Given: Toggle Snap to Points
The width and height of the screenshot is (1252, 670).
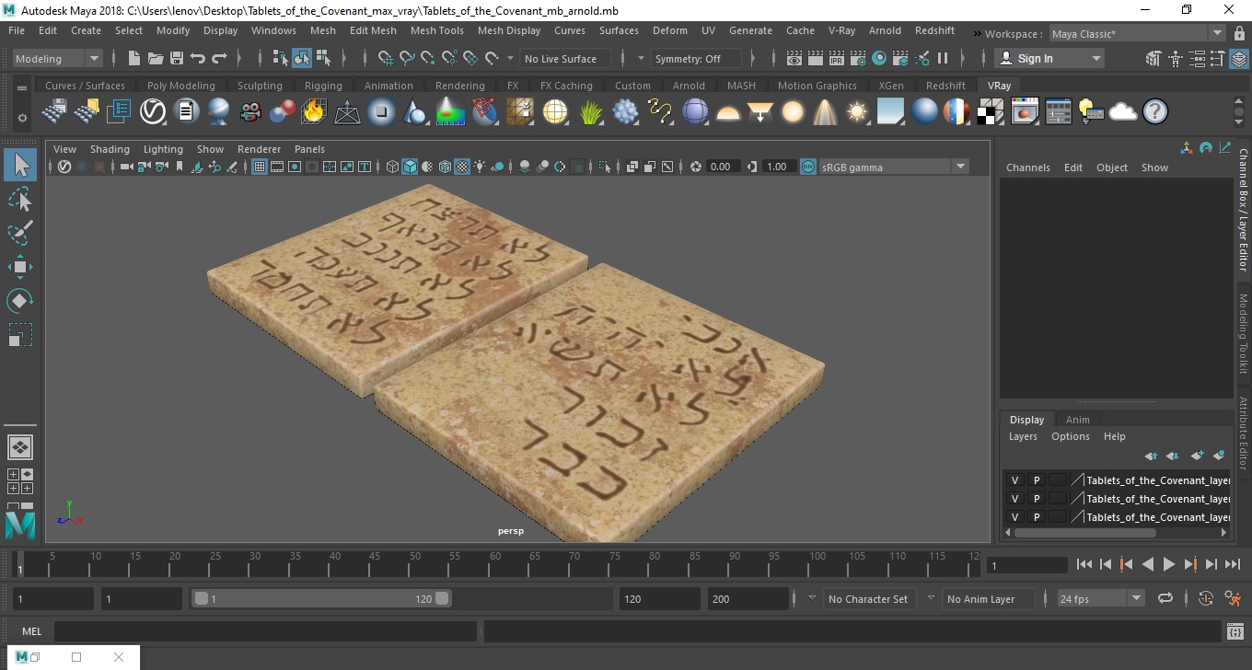Looking at the screenshot, I should pos(428,58).
